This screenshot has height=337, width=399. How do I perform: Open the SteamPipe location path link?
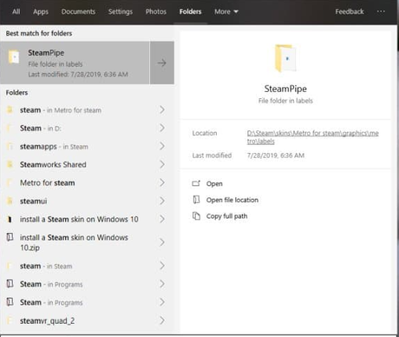[312, 137]
